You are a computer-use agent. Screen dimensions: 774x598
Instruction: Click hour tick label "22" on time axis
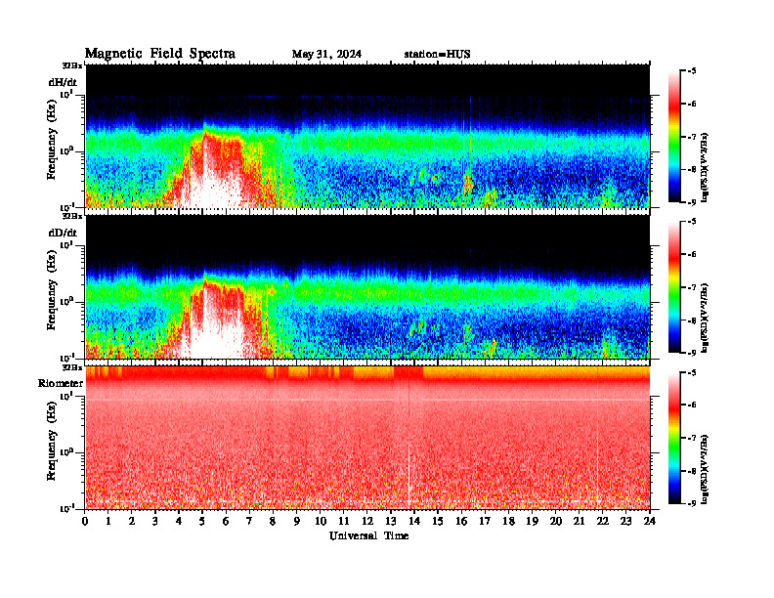[x=602, y=521]
